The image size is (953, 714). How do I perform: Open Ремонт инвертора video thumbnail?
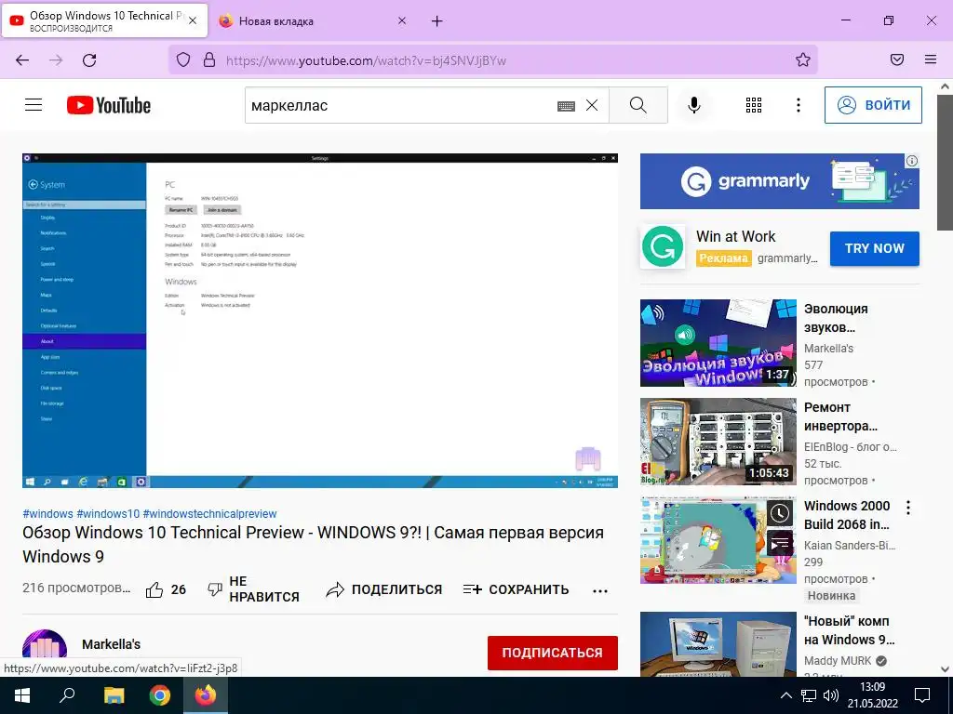coord(718,442)
